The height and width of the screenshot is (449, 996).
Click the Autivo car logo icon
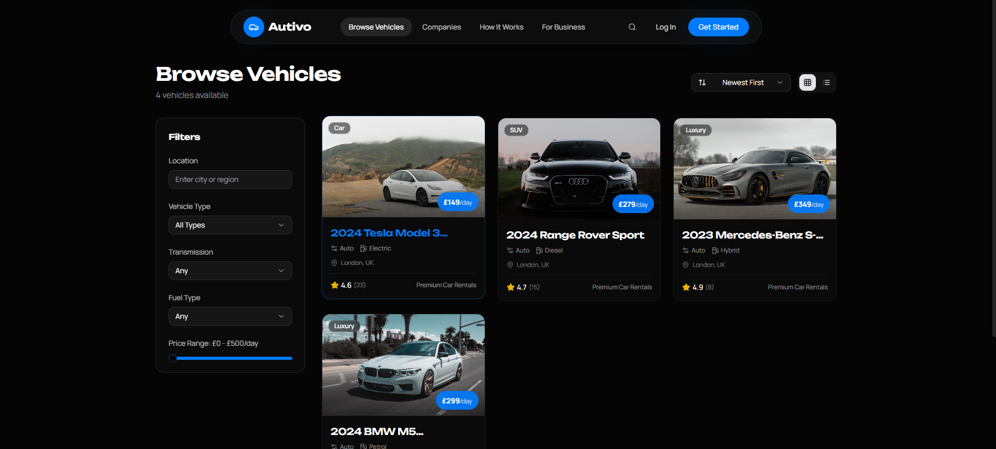254,27
